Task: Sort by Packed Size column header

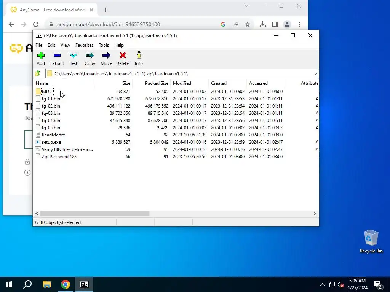Action: point(151,83)
